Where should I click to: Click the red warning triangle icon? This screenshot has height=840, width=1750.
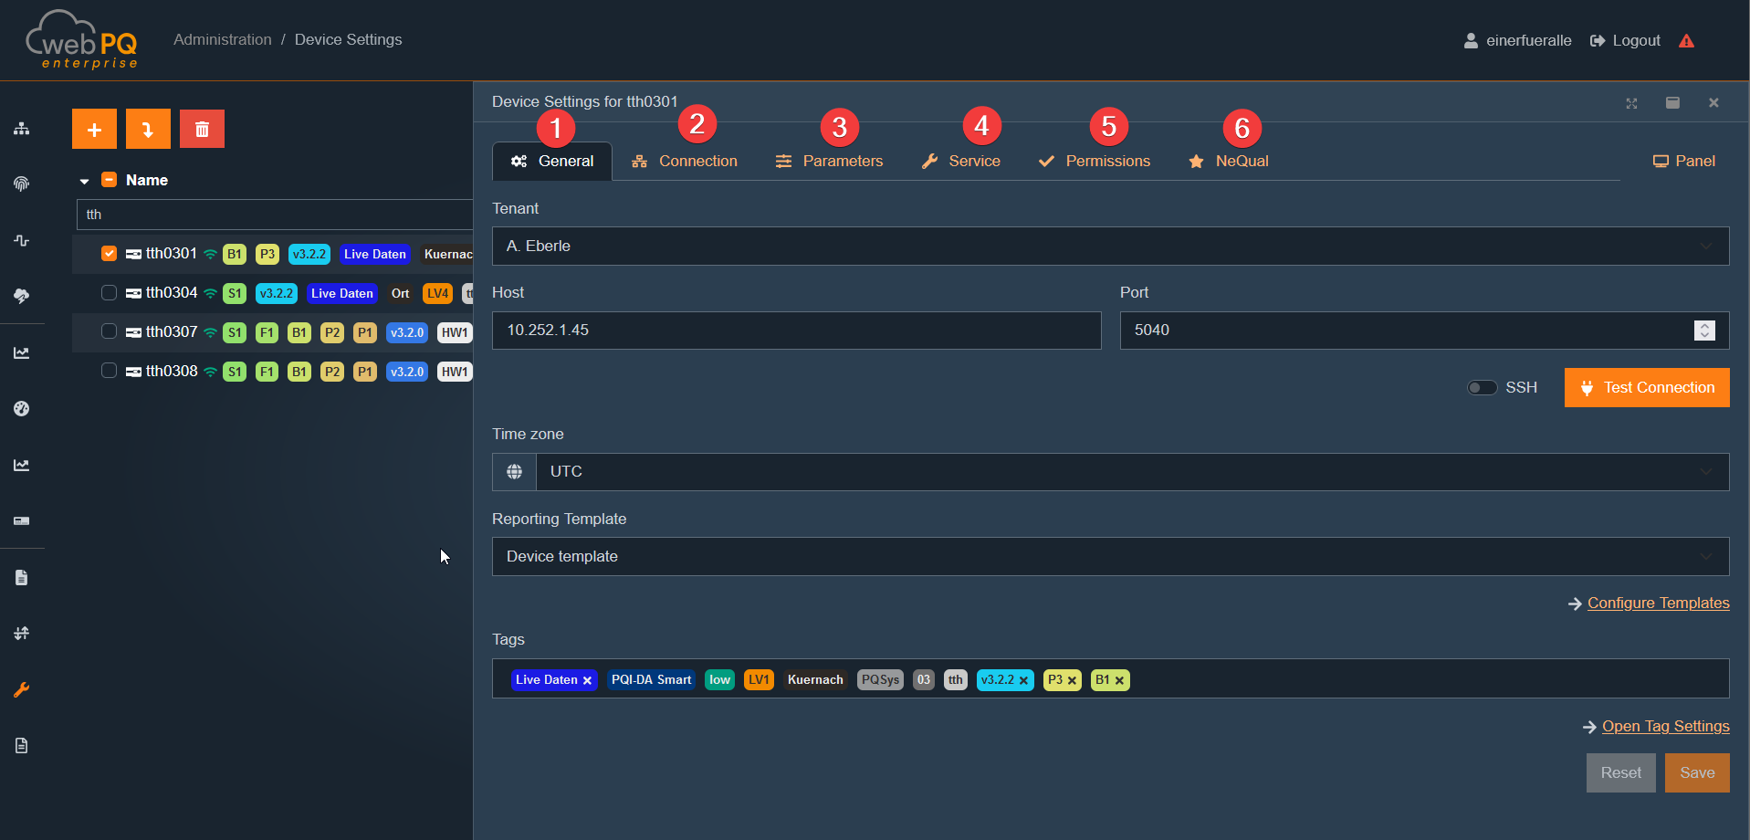point(1686,41)
